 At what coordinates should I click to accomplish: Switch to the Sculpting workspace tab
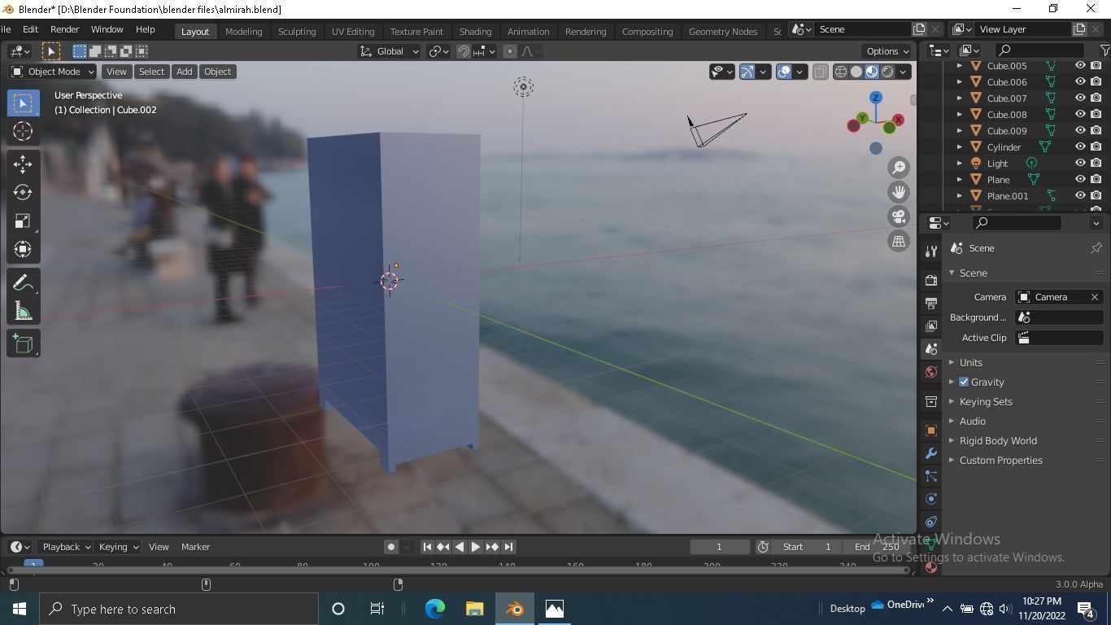[297, 32]
